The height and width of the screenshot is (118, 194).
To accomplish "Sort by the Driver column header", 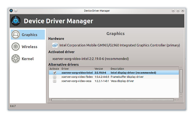I will pos(65,69).
